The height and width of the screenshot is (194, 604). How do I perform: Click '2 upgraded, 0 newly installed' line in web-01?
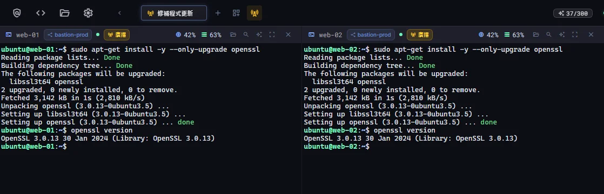coord(89,90)
